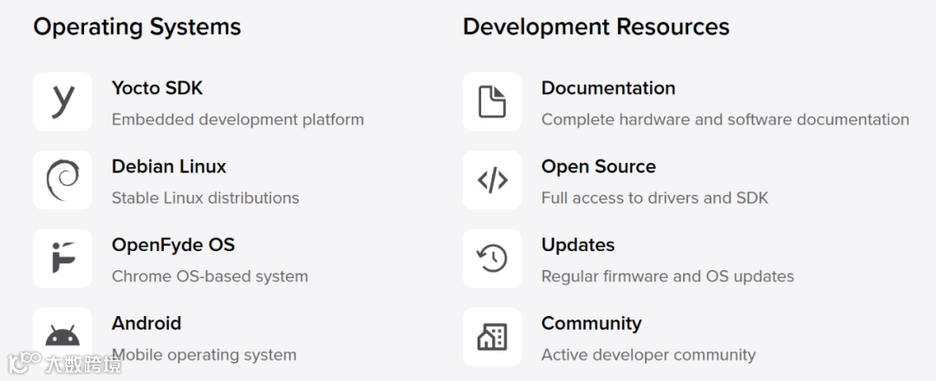Click the Yocto SDK 'y' icon
Screen dimensions: 936x381
[x=62, y=102]
